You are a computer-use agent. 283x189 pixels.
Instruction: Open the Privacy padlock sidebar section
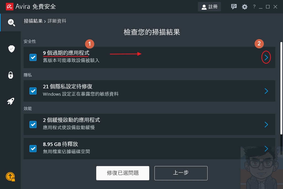coord(11,75)
